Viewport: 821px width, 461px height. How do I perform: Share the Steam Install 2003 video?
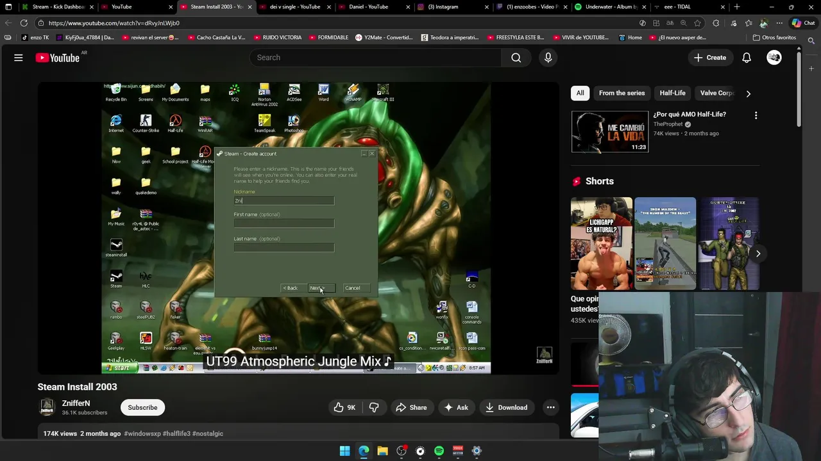click(411, 407)
